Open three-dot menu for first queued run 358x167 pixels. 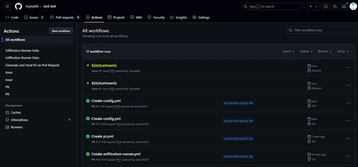click(x=349, y=68)
